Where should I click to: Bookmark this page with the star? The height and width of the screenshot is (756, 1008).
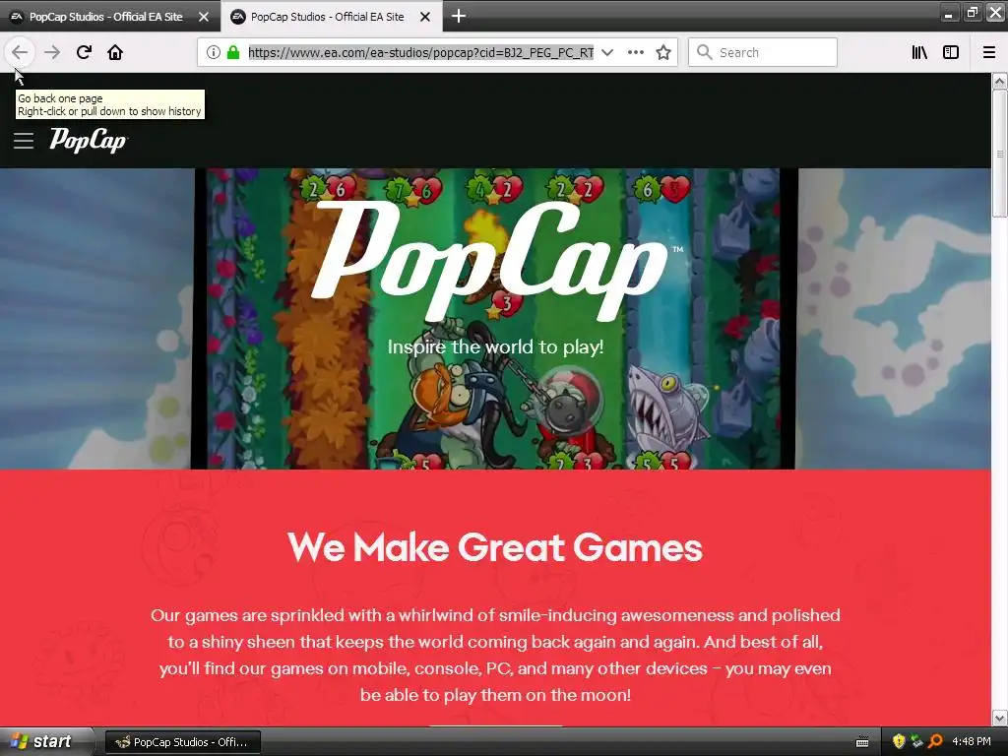tap(663, 52)
